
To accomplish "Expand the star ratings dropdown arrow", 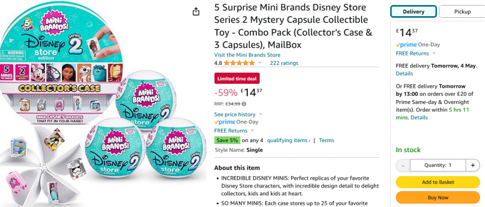I will [260, 63].
